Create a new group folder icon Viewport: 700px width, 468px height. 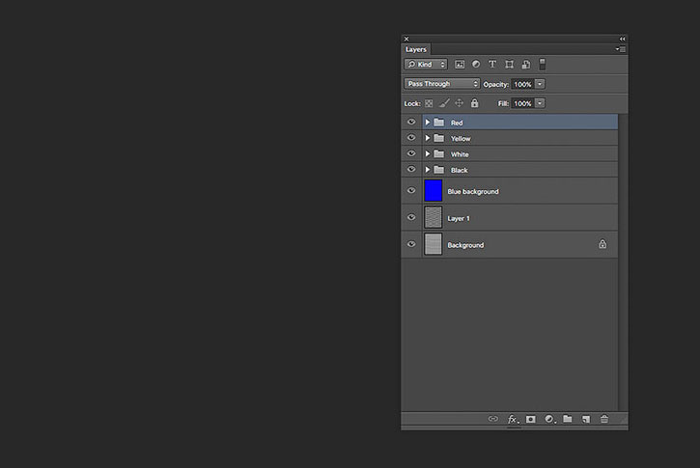tap(568, 419)
